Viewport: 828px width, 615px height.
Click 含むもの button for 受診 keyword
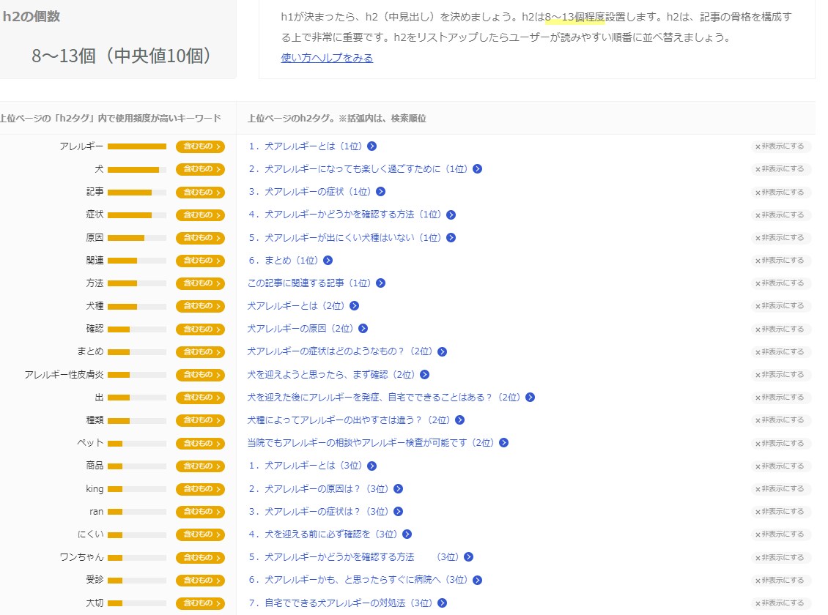[x=201, y=580]
